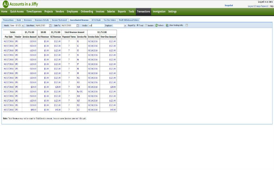Screen dimensions: 274x170
Task: Open the Time/Expenses menu
Action: (34, 12)
